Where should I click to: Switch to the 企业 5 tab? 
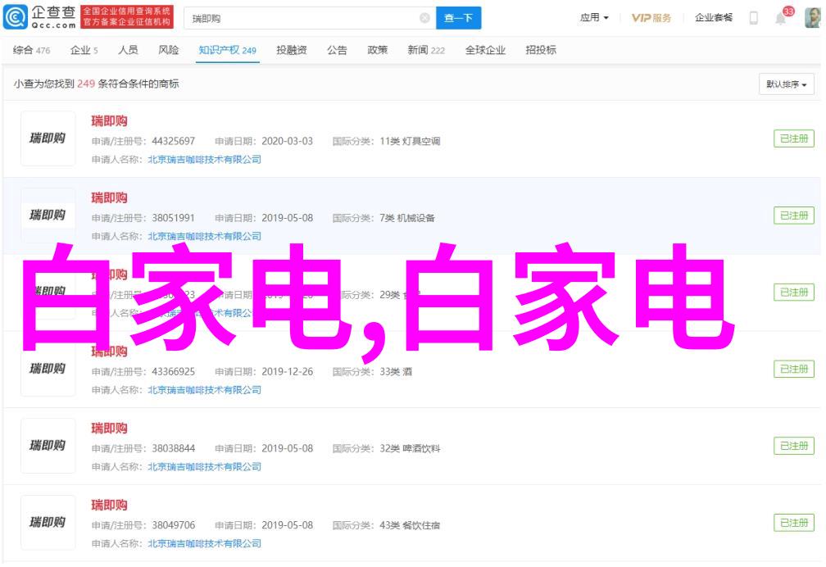pos(84,50)
